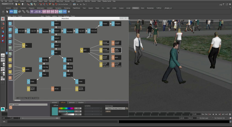Click the texture map path field
This screenshot has height=127, width=232.
[115, 108]
